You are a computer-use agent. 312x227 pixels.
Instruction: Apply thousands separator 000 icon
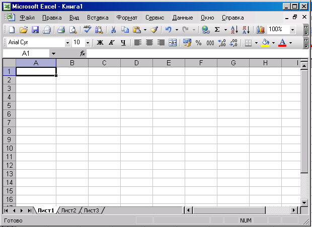pos(210,43)
